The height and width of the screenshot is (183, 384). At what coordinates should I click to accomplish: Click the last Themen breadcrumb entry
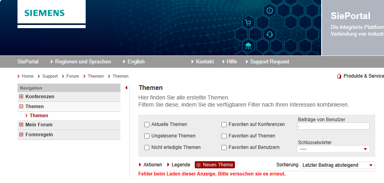coord(120,76)
